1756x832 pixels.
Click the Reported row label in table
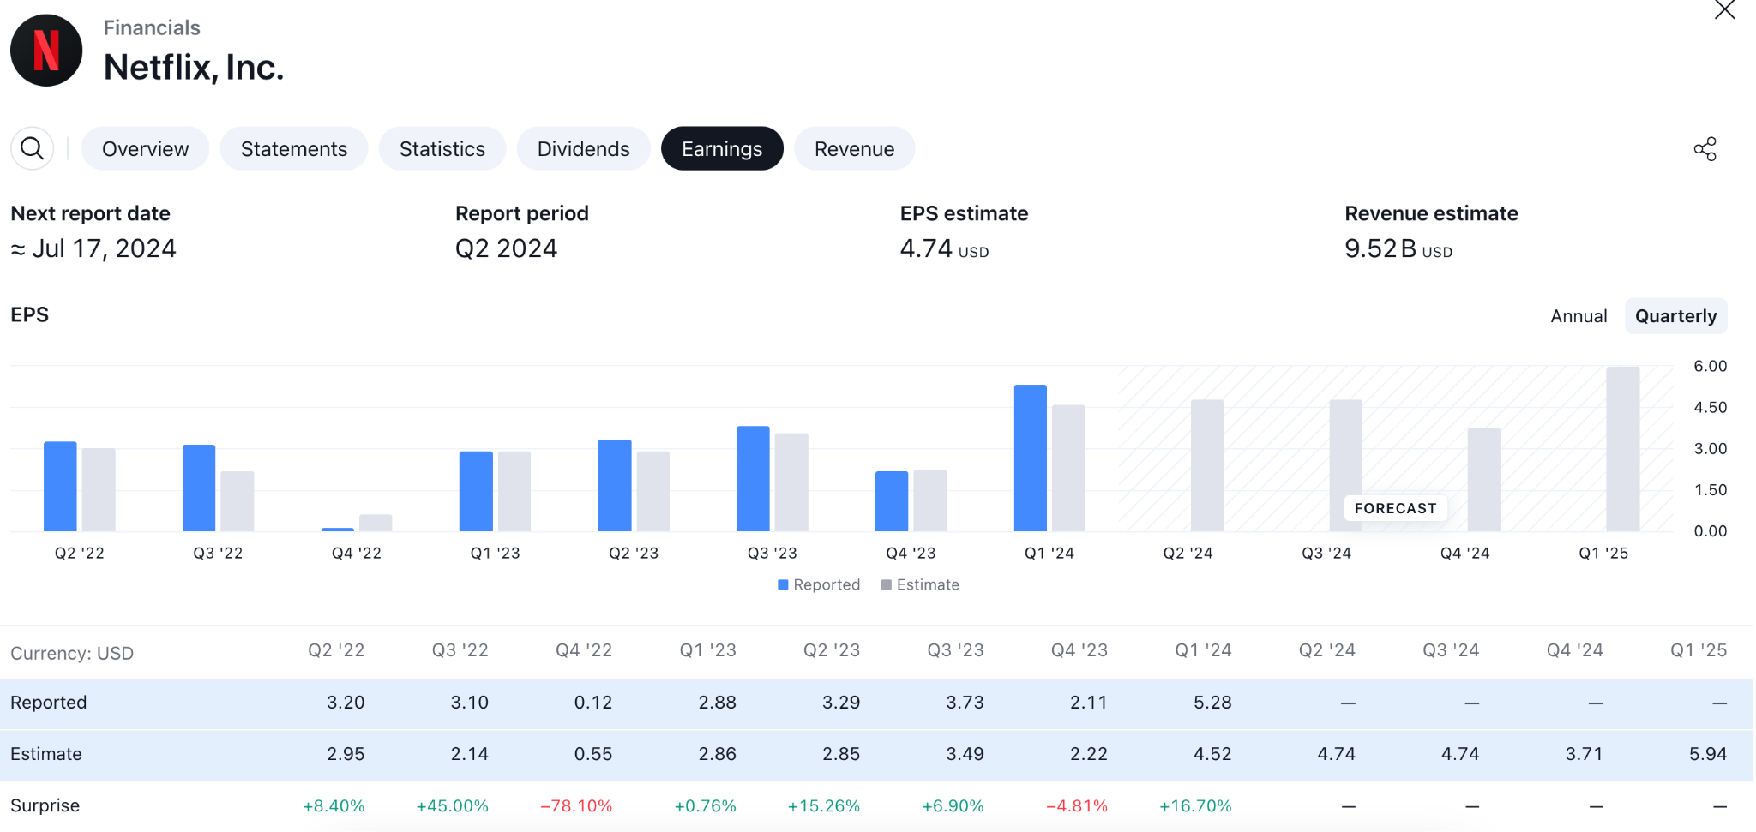(49, 703)
